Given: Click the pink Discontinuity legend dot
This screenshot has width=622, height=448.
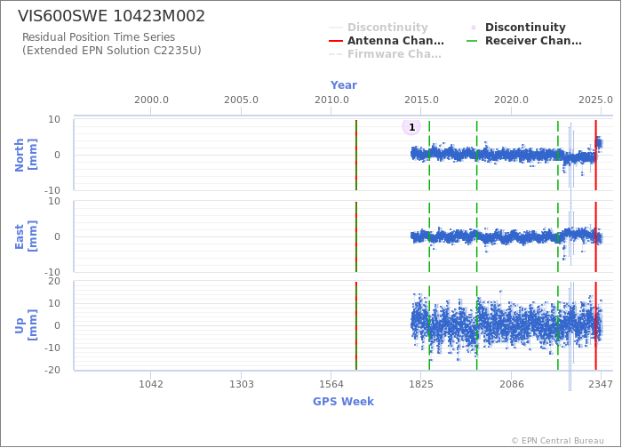Looking at the screenshot, I should tap(474, 28).
